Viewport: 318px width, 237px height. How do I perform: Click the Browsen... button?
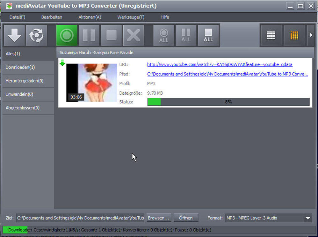tap(159, 218)
